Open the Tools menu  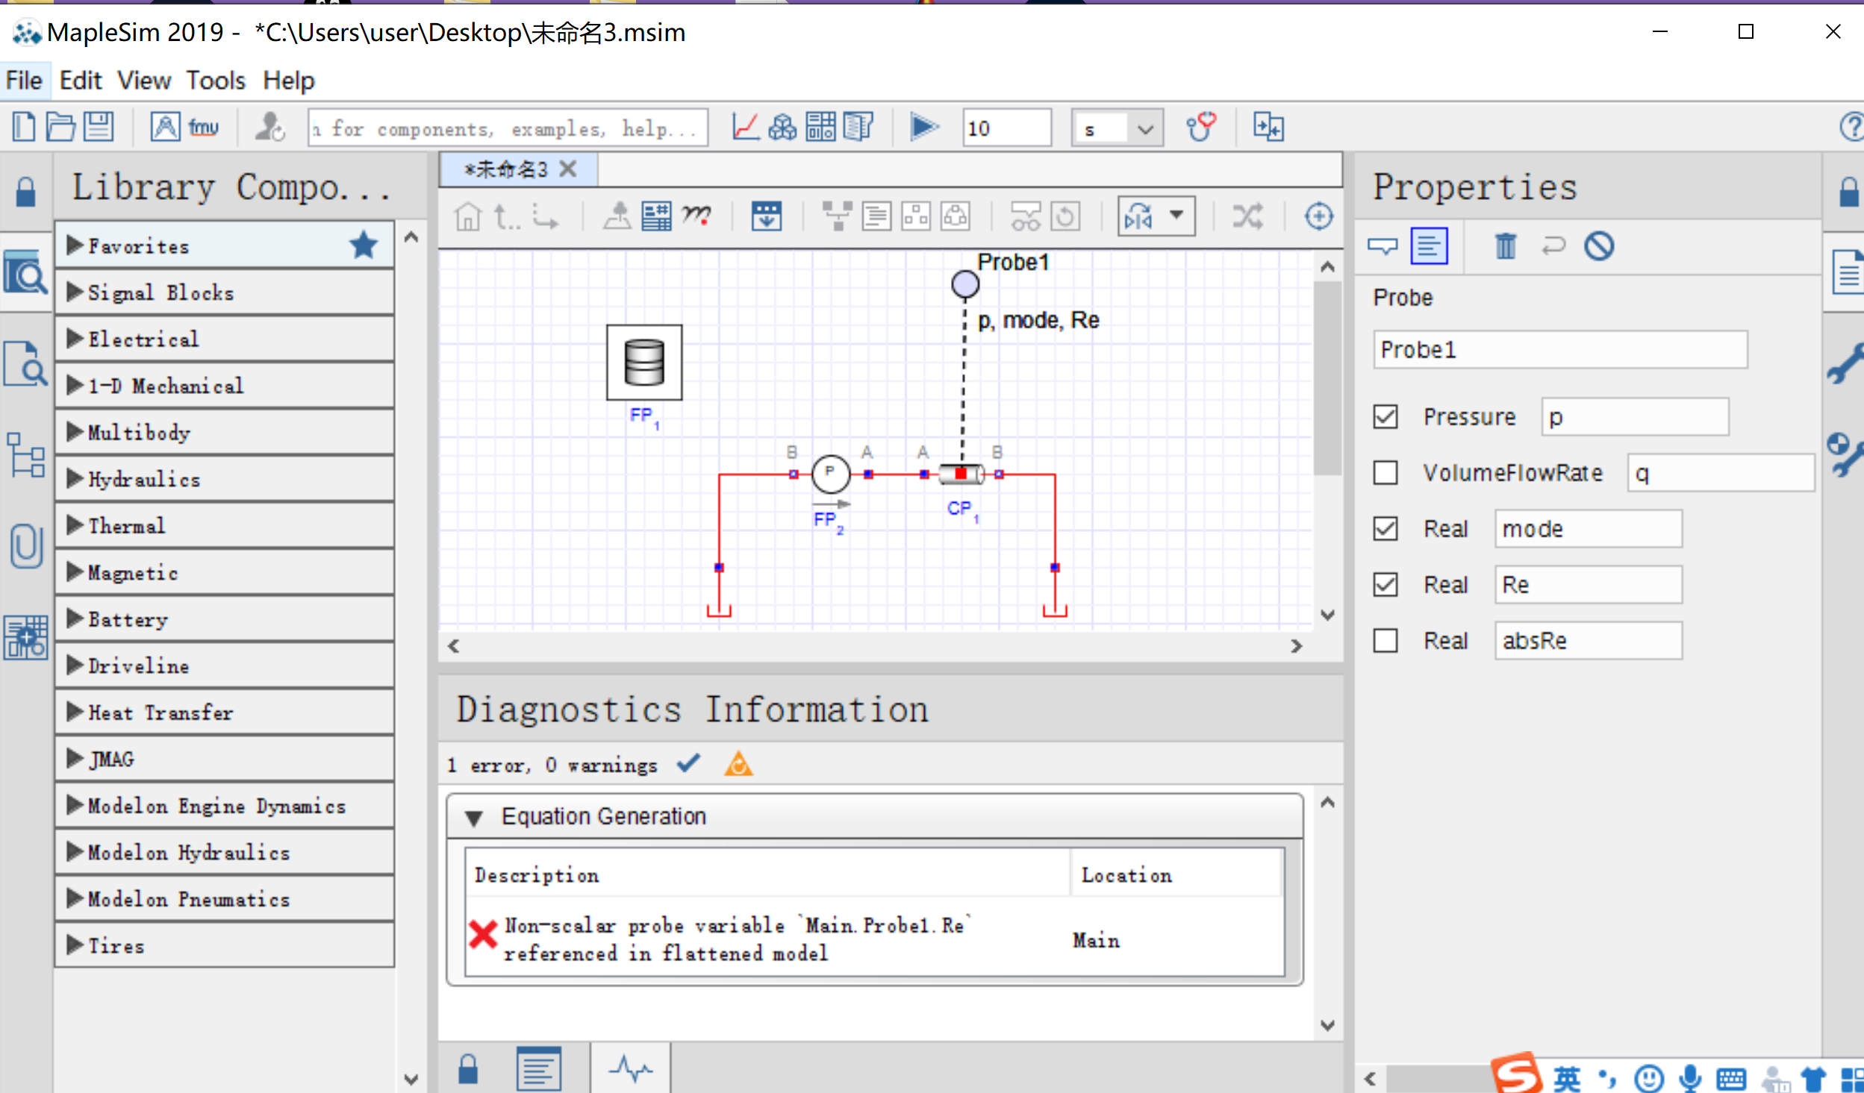pos(215,80)
